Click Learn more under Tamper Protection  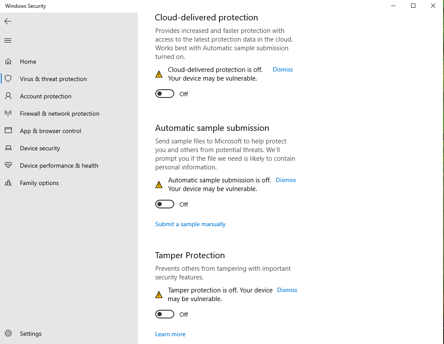pos(170,334)
